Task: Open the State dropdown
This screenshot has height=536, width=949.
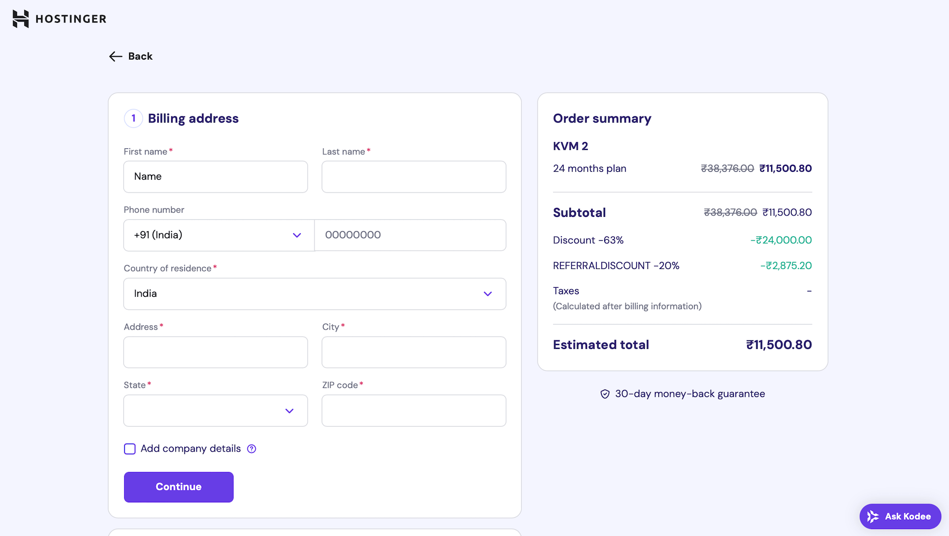Action: coord(215,411)
